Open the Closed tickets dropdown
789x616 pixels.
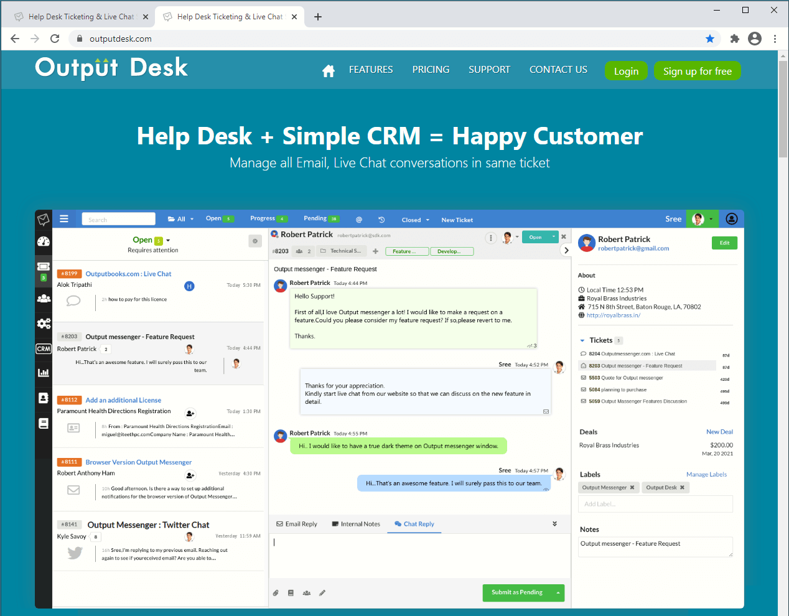416,220
